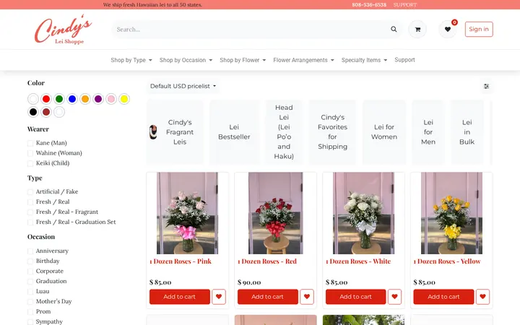Open the Default USD pricelist dropdown
Image resolution: width=520 pixels, height=325 pixels.
click(x=183, y=86)
